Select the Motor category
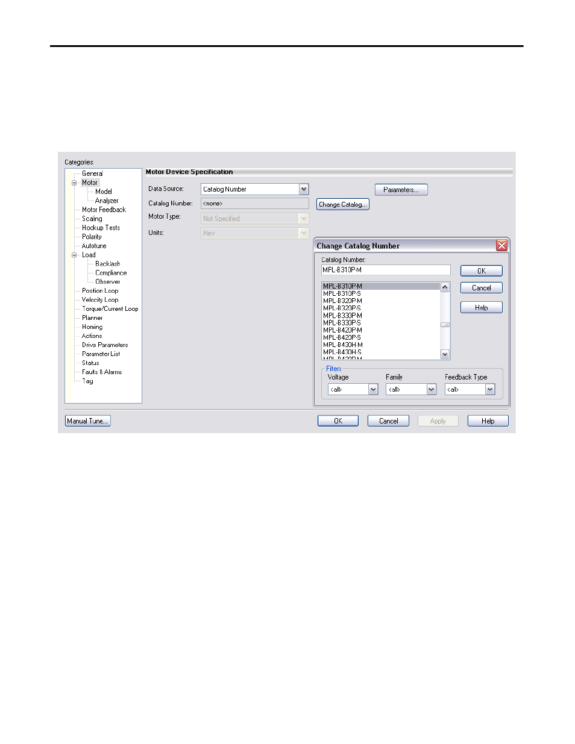Image resolution: width=575 pixels, height=744 pixels. (x=90, y=183)
